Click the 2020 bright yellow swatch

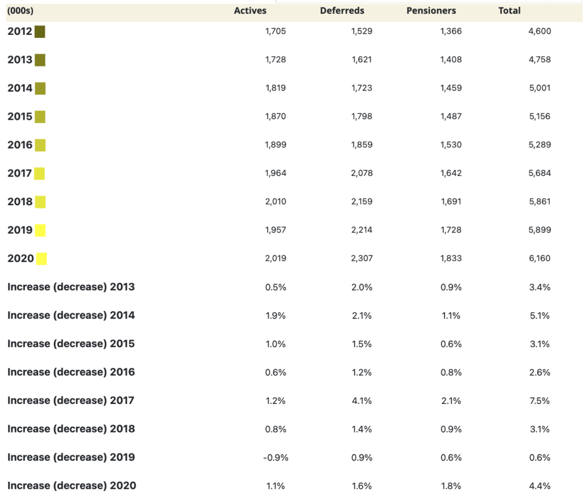[x=41, y=259]
